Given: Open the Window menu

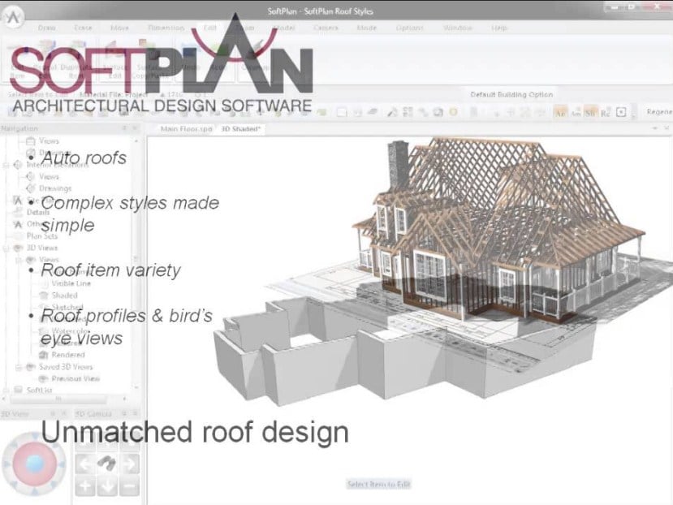Looking at the screenshot, I should (457, 28).
